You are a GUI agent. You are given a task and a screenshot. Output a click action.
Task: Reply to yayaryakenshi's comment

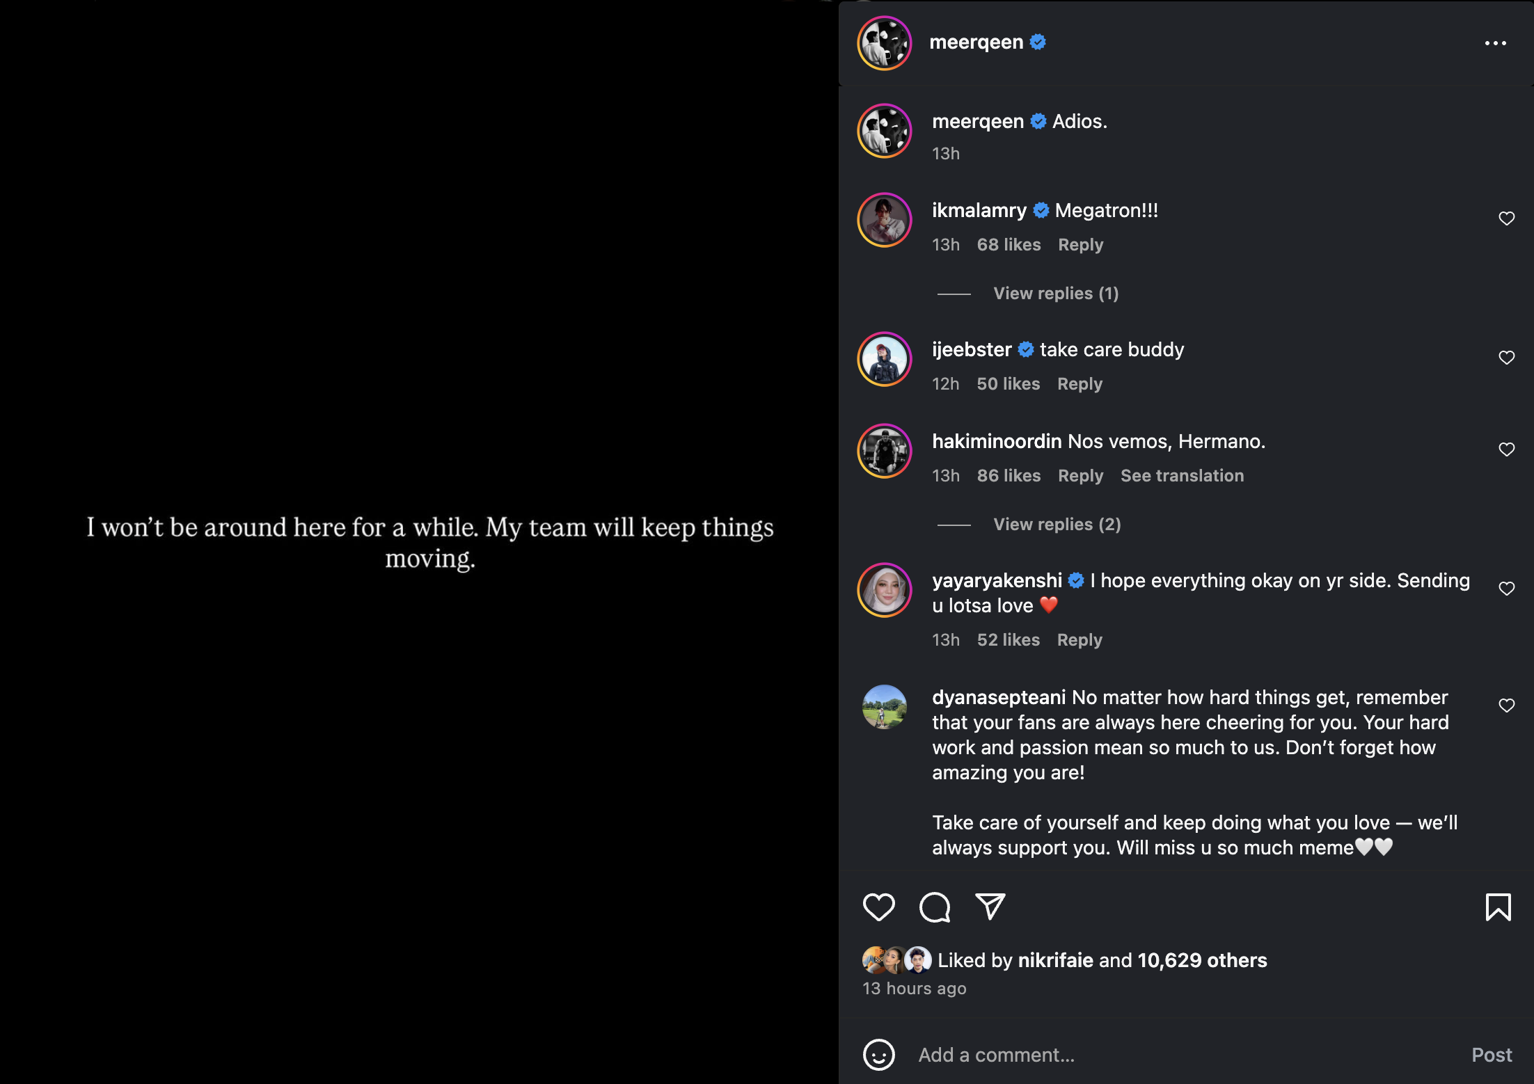(x=1080, y=640)
